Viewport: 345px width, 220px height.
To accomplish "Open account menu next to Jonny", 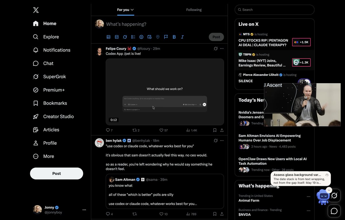I will click(84, 210).
